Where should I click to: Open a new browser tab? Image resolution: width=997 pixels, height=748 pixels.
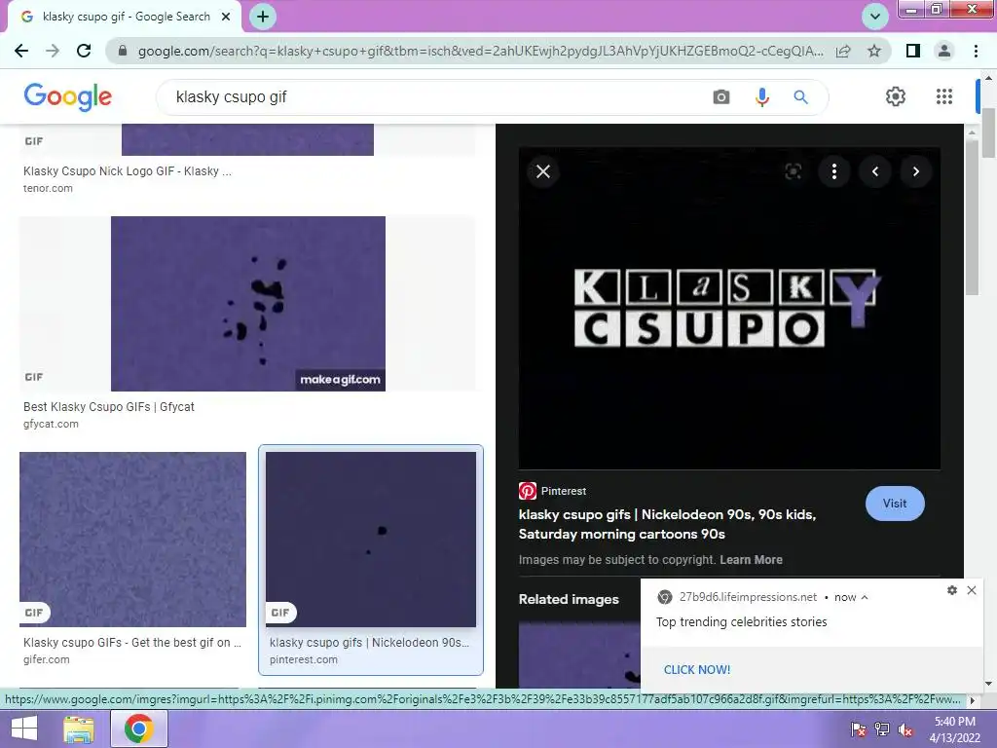coord(263,17)
